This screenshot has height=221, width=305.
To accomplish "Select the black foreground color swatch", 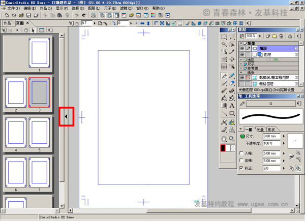I will pyautogui.click(x=223, y=148).
